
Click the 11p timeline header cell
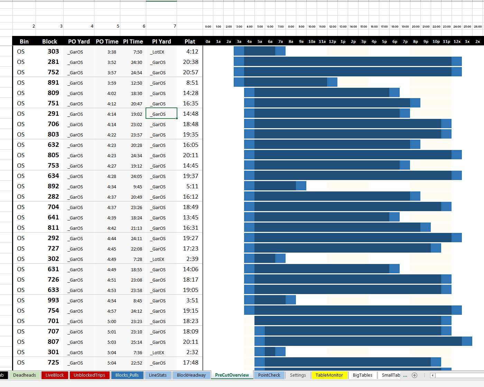pos(446,41)
